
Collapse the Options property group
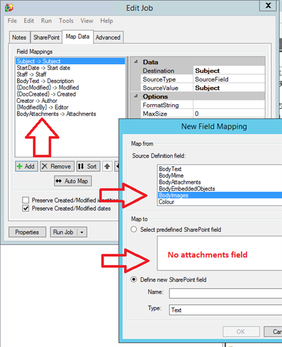click(135, 97)
